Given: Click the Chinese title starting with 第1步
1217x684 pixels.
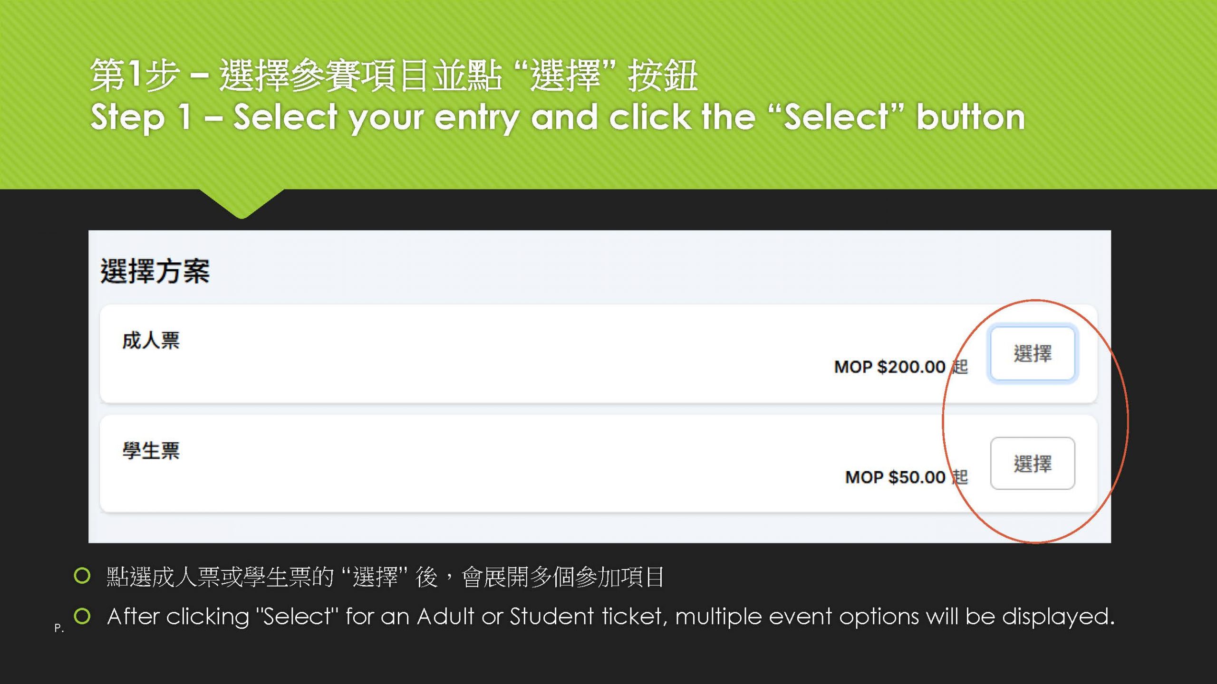Looking at the screenshot, I should click(x=393, y=76).
